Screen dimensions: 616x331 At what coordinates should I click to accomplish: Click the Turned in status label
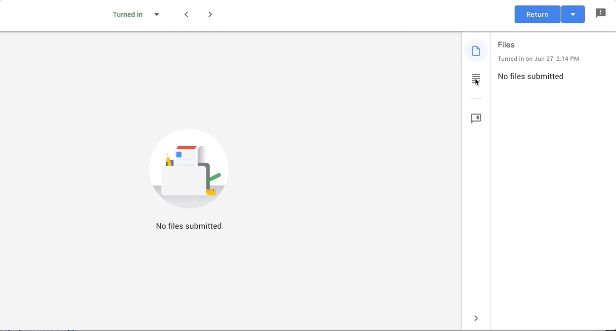(128, 14)
